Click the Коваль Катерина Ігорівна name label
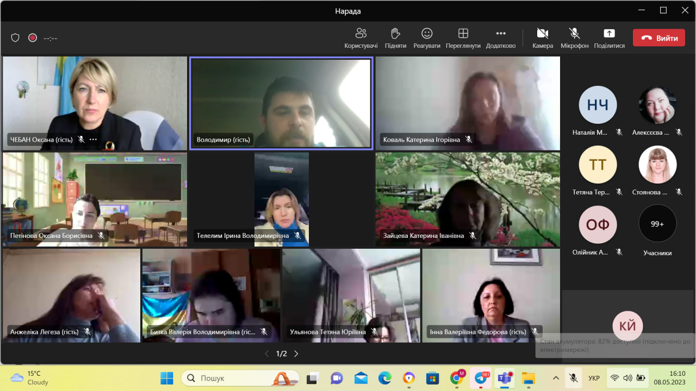The width and height of the screenshot is (696, 391). pos(421,140)
